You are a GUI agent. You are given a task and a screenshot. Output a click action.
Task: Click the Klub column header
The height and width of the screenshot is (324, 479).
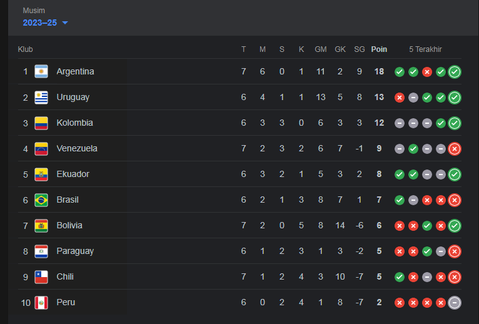point(26,49)
